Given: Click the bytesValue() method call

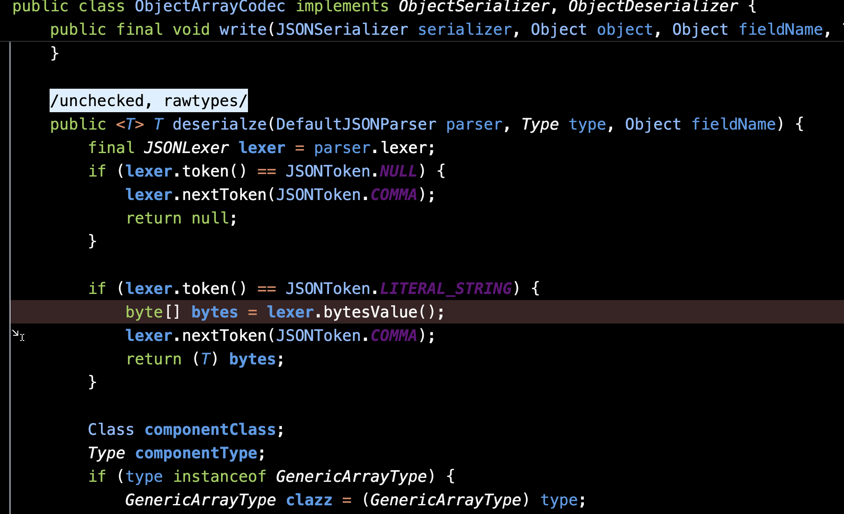Looking at the screenshot, I should tap(380, 312).
